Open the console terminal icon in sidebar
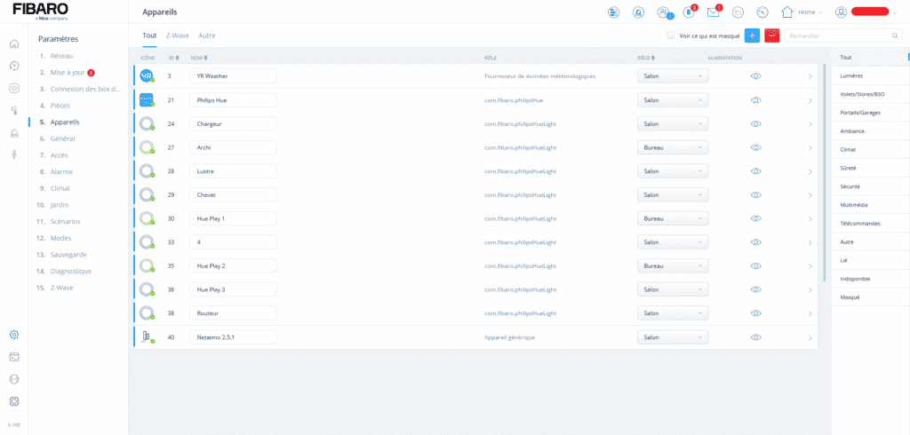The width and height of the screenshot is (910, 435). tap(14, 357)
